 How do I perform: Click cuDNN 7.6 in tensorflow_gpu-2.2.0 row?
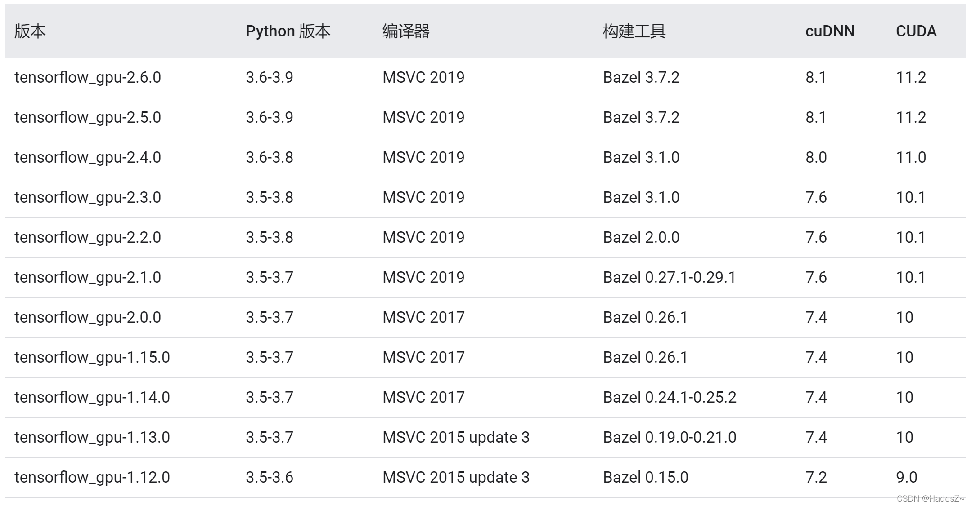click(816, 237)
